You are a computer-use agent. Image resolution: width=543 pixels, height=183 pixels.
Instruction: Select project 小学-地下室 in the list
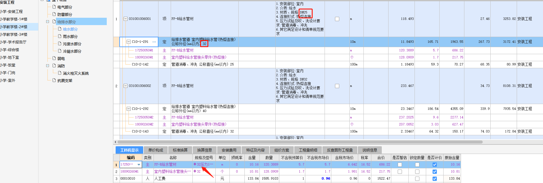pyautogui.click(x=19, y=57)
